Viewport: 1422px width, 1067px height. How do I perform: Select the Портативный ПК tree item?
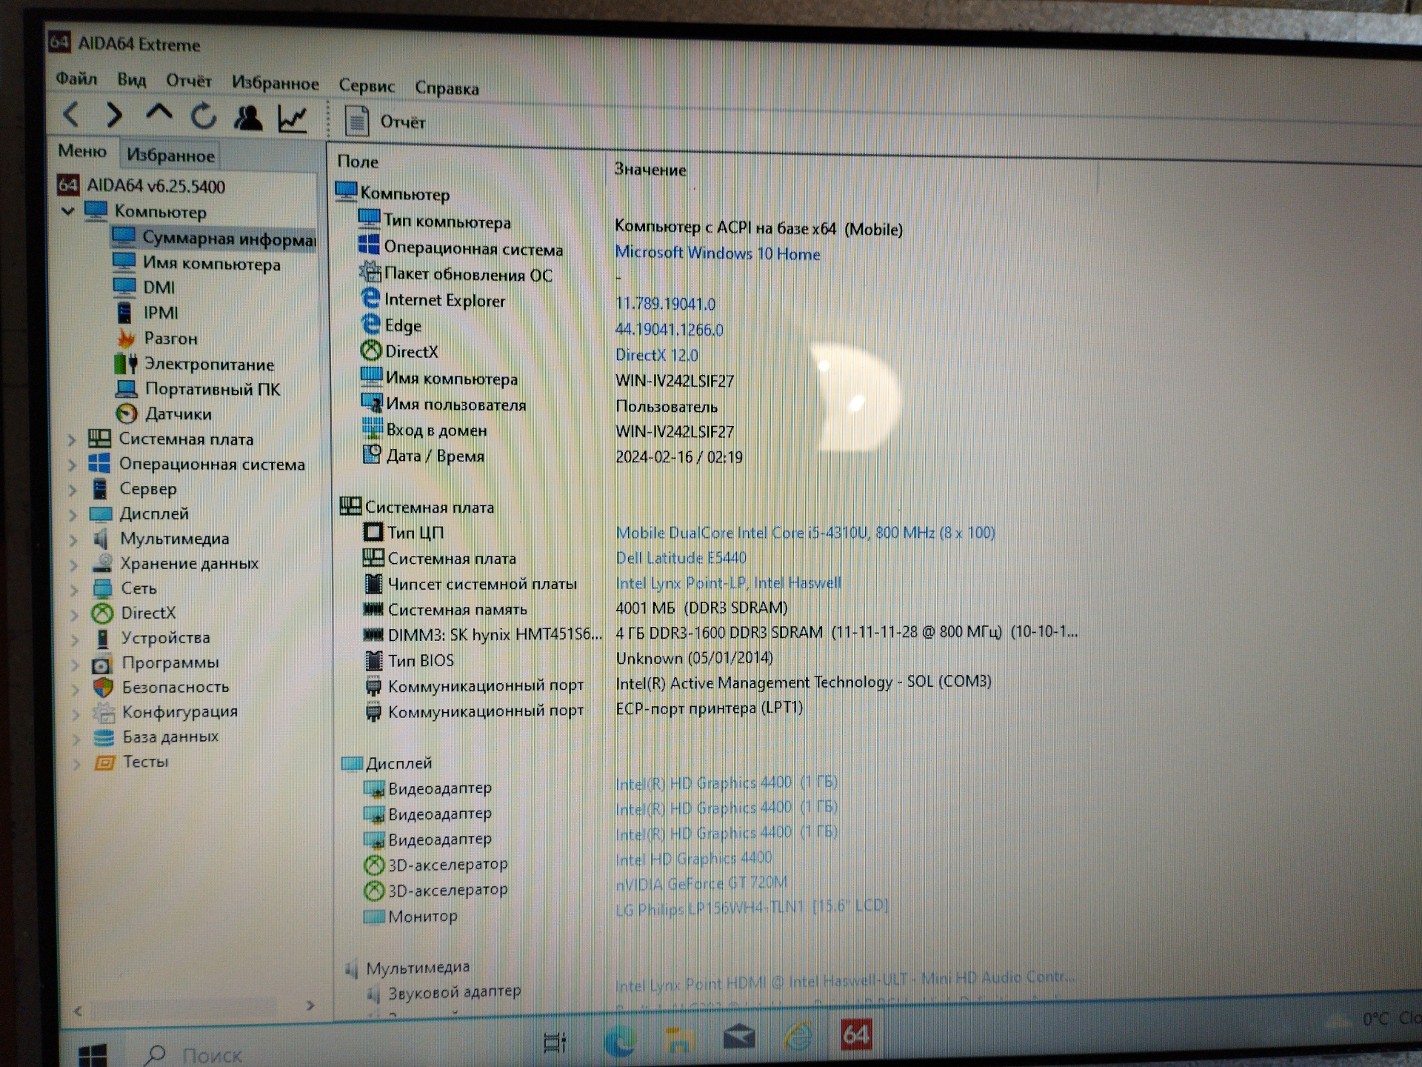[x=198, y=389]
